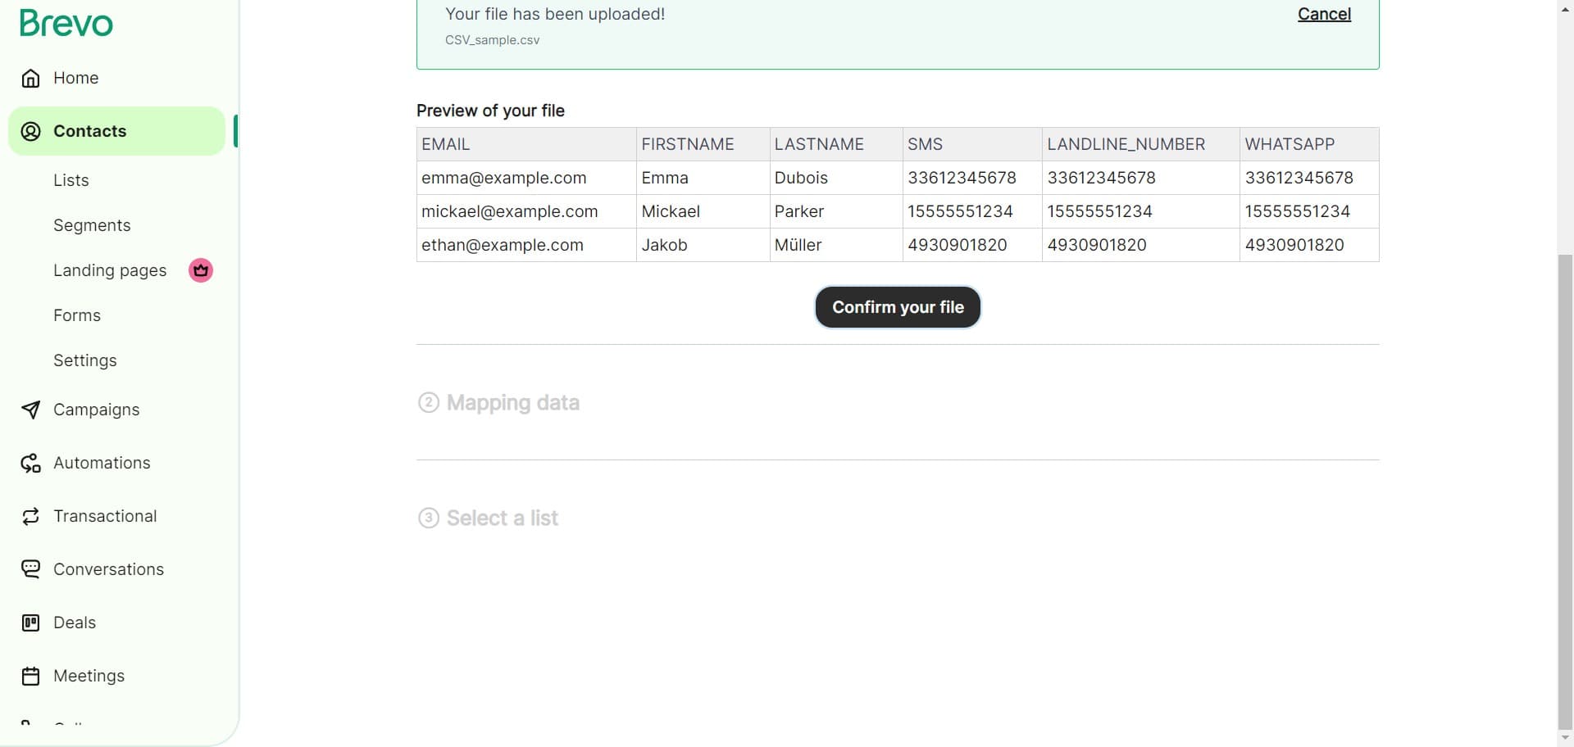Viewport: 1574px width, 747px height.
Task: Click the Brevo logo
Action: point(66,23)
